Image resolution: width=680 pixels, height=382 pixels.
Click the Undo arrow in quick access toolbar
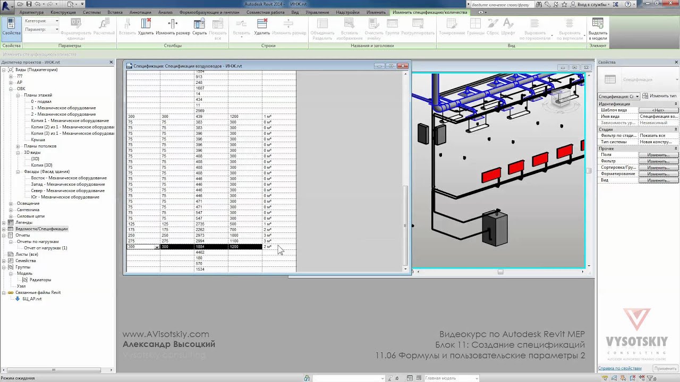pos(37,4)
